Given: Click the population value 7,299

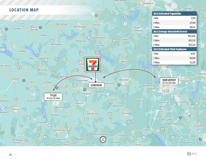Looking at the screenshot, I should click(x=193, y=18).
